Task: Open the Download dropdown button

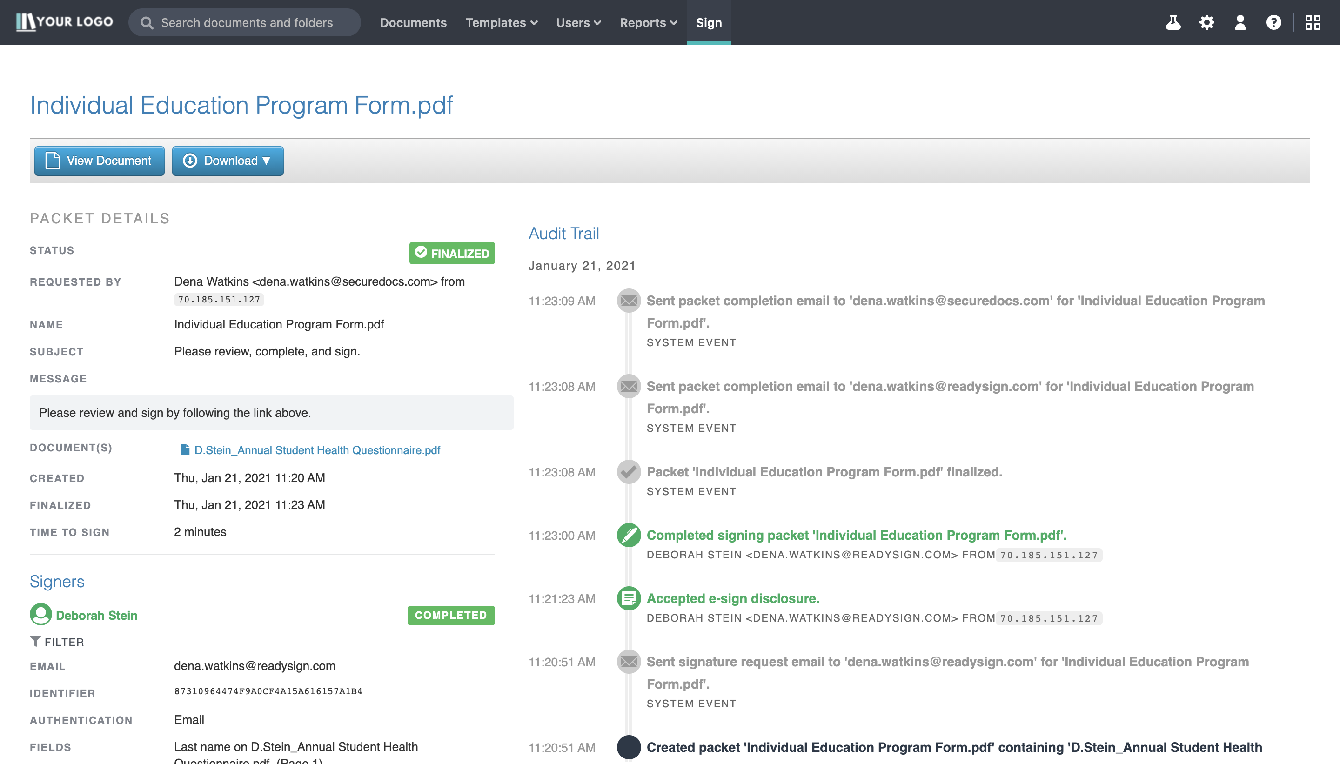Action: [x=228, y=161]
